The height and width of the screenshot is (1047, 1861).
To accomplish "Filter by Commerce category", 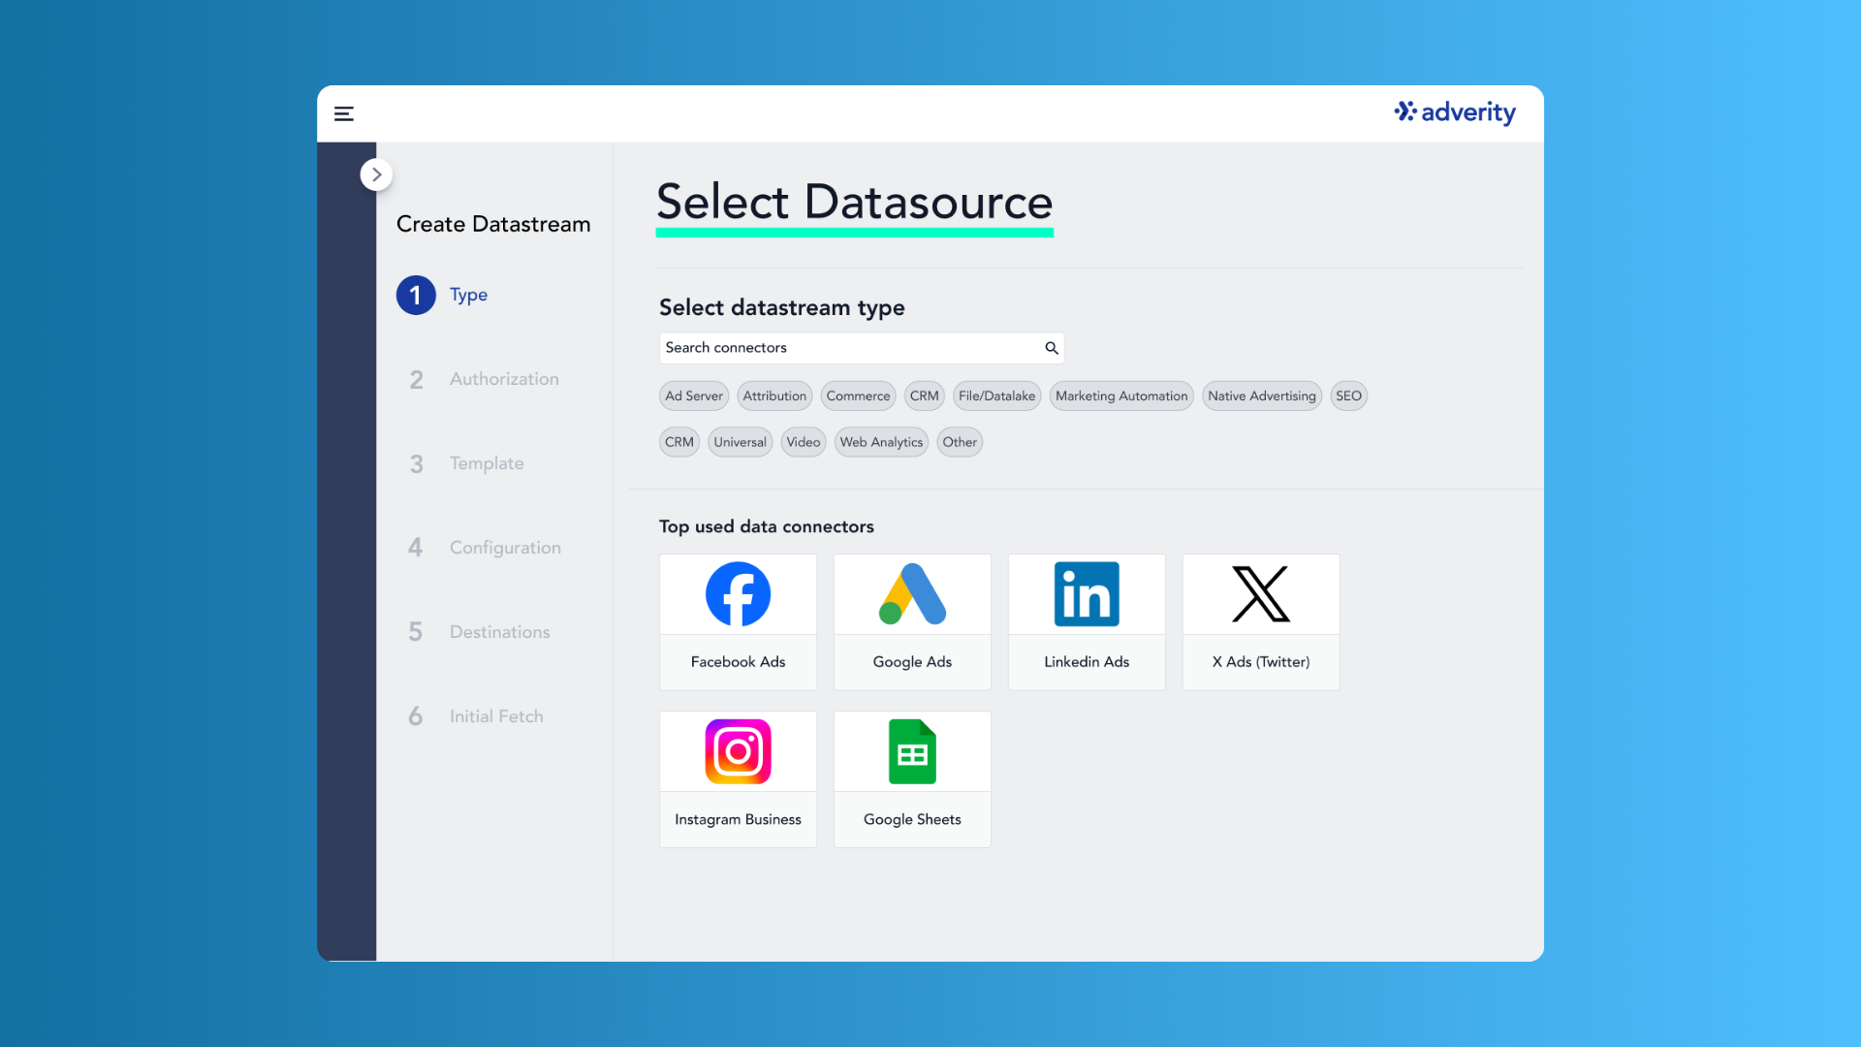I will click(x=858, y=396).
